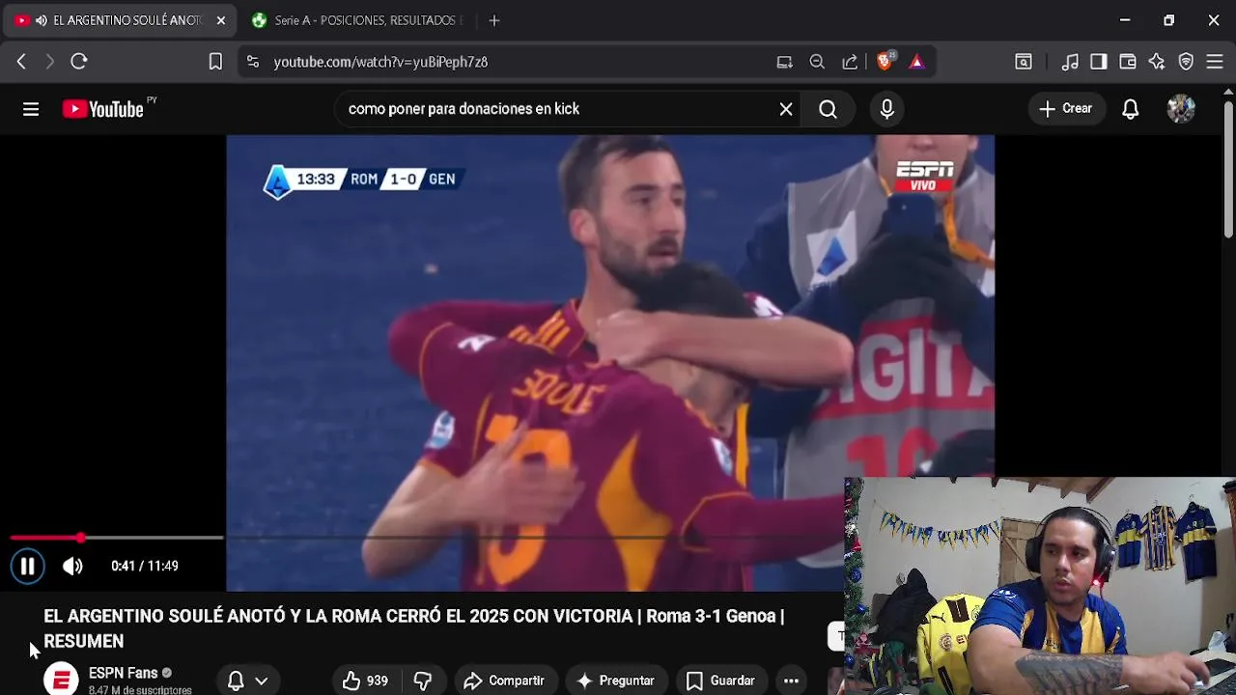Screen dimensions: 1236x695
Task: Dislike the video with thumbs down
Action: coord(422,681)
